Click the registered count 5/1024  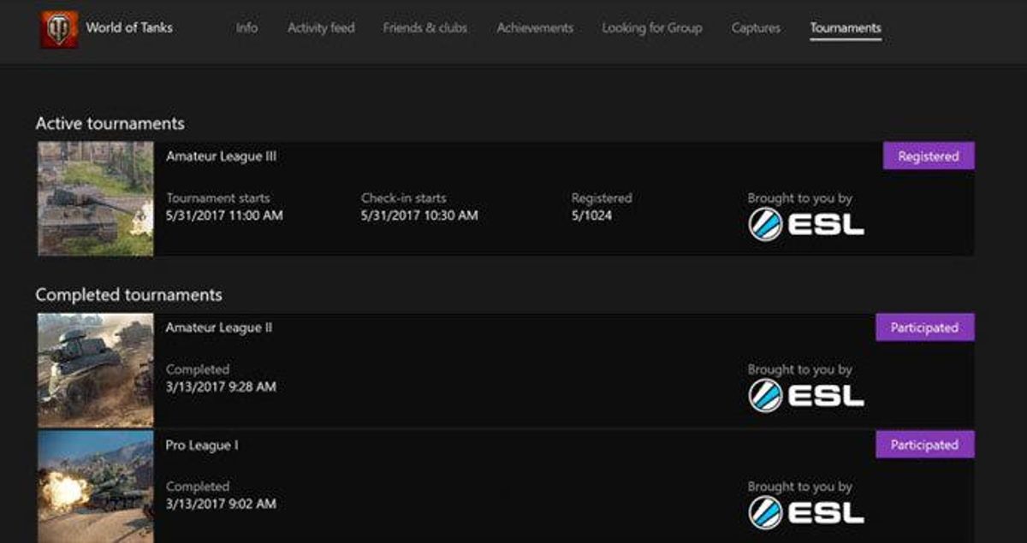(591, 215)
